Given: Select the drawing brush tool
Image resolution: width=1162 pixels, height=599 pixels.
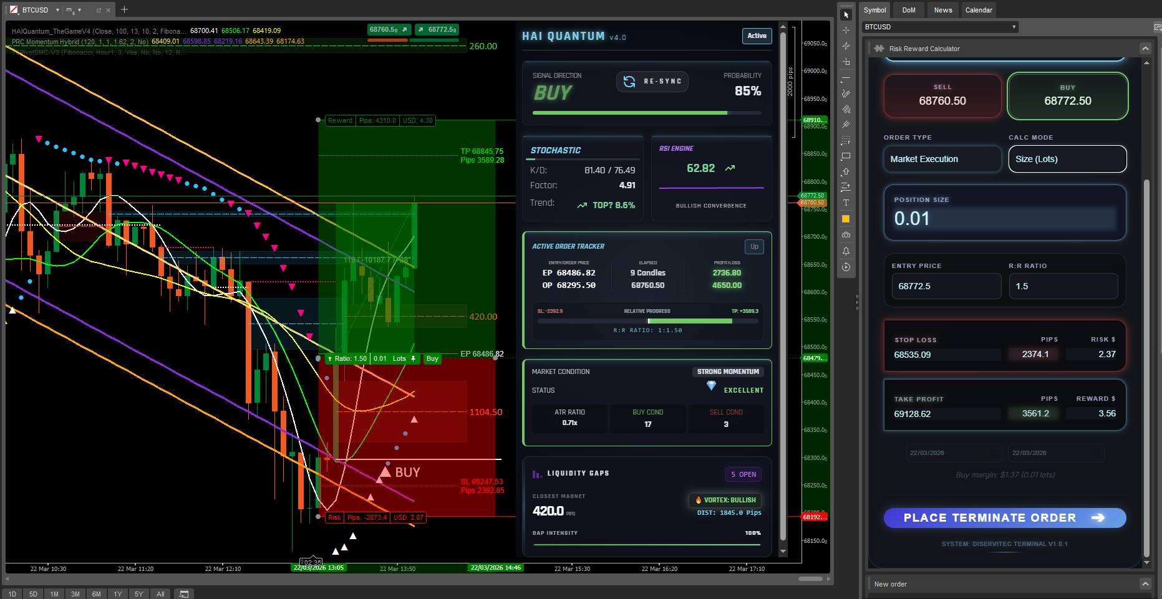Looking at the screenshot, I should point(846,93).
